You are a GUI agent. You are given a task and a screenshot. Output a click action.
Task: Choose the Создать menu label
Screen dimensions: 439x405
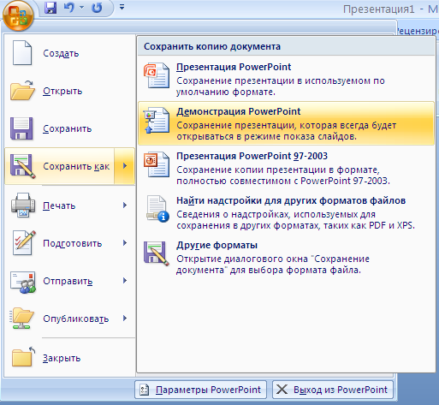(61, 53)
